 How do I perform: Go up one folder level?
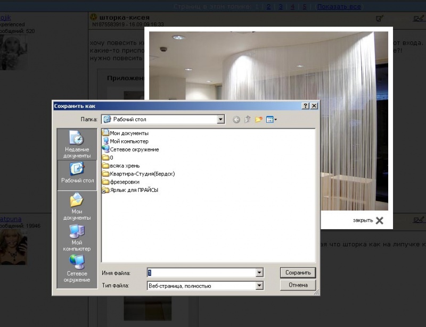point(248,120)
